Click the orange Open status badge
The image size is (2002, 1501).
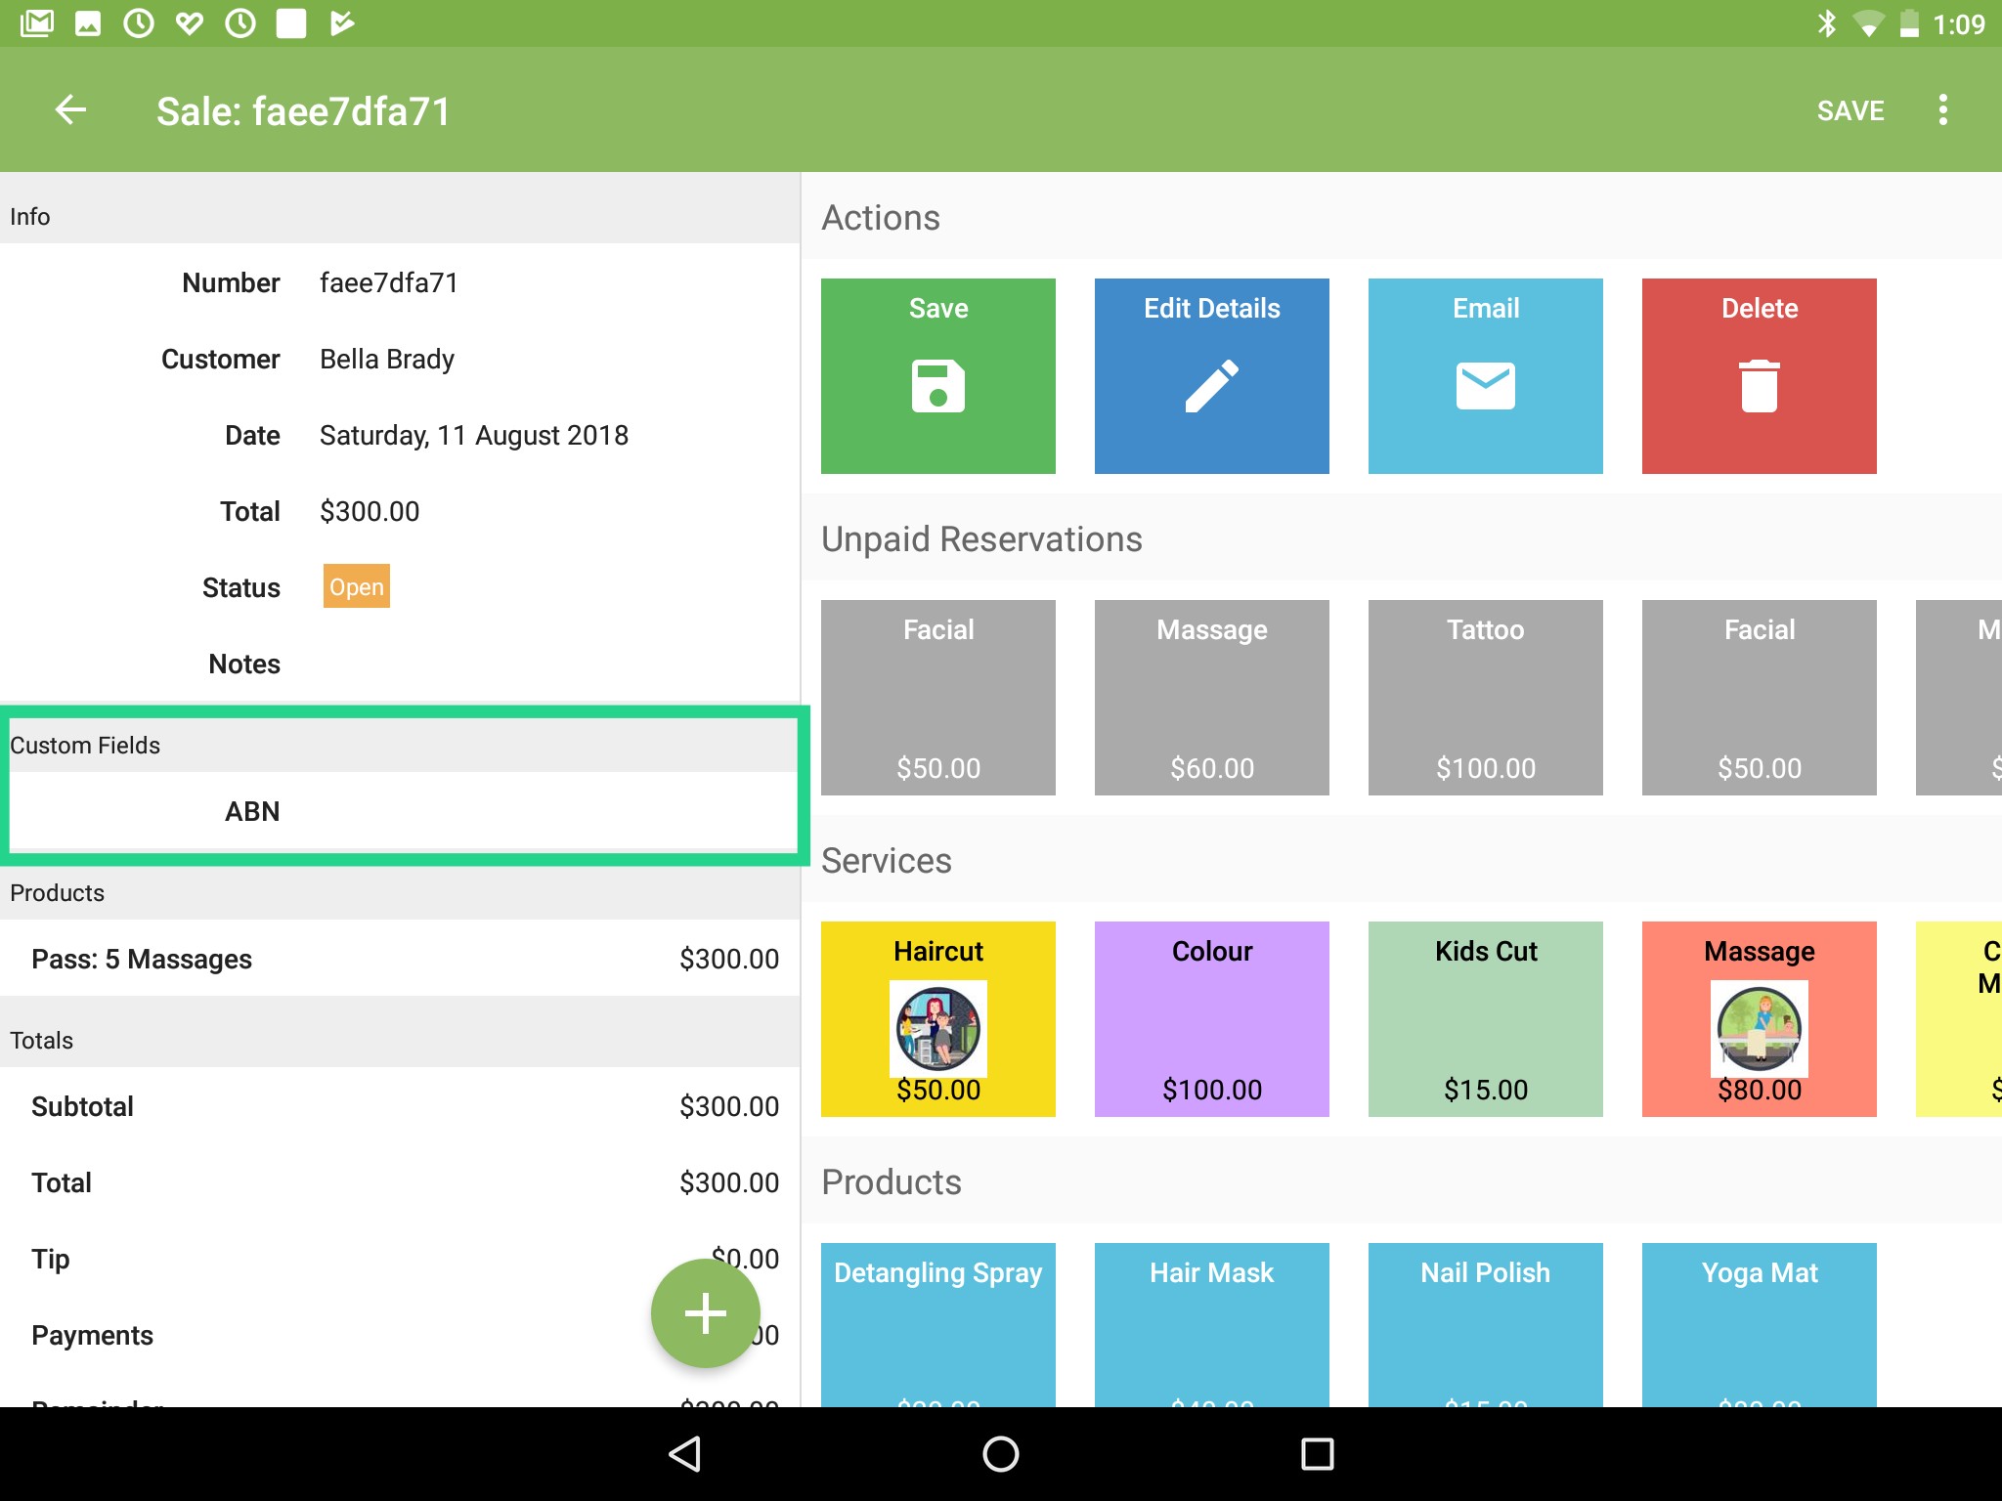[x=357, y=586]
